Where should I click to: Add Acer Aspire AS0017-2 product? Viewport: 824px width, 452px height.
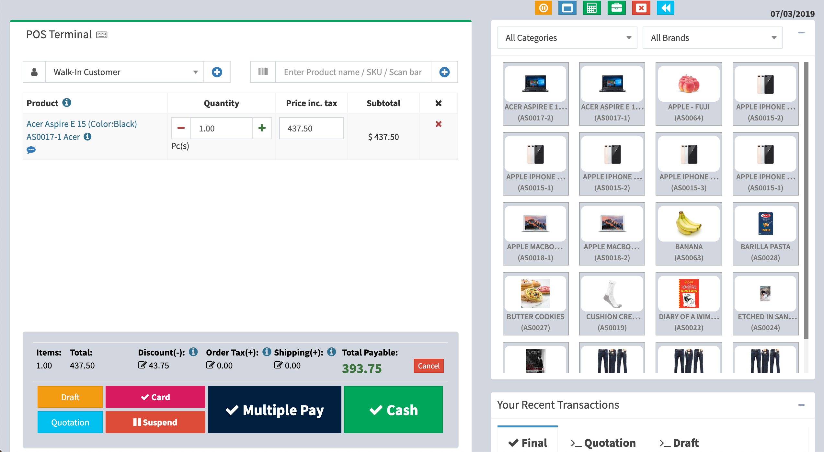[x=536, y=94]
